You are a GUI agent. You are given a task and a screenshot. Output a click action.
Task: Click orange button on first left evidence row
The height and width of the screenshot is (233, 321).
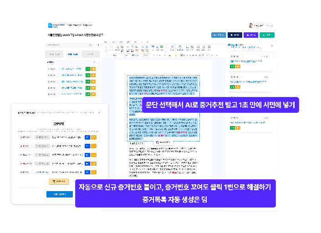click(93, 69)
